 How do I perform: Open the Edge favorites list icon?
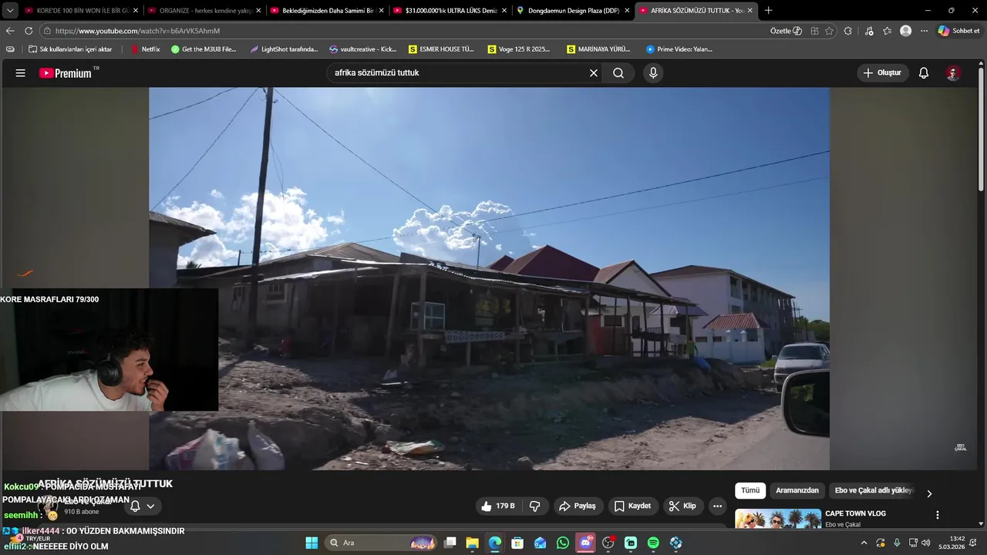point(887,31)
